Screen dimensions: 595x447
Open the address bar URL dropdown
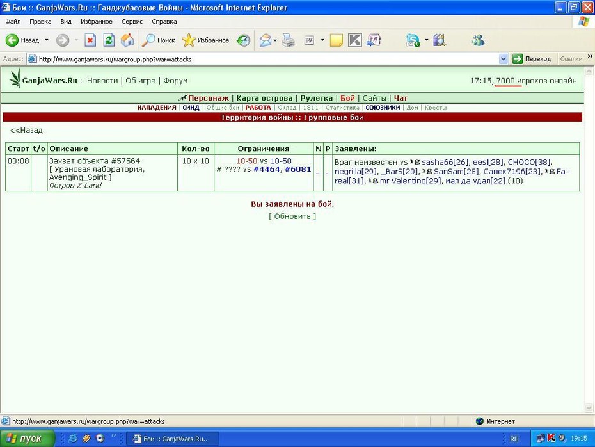coord(503,59)
